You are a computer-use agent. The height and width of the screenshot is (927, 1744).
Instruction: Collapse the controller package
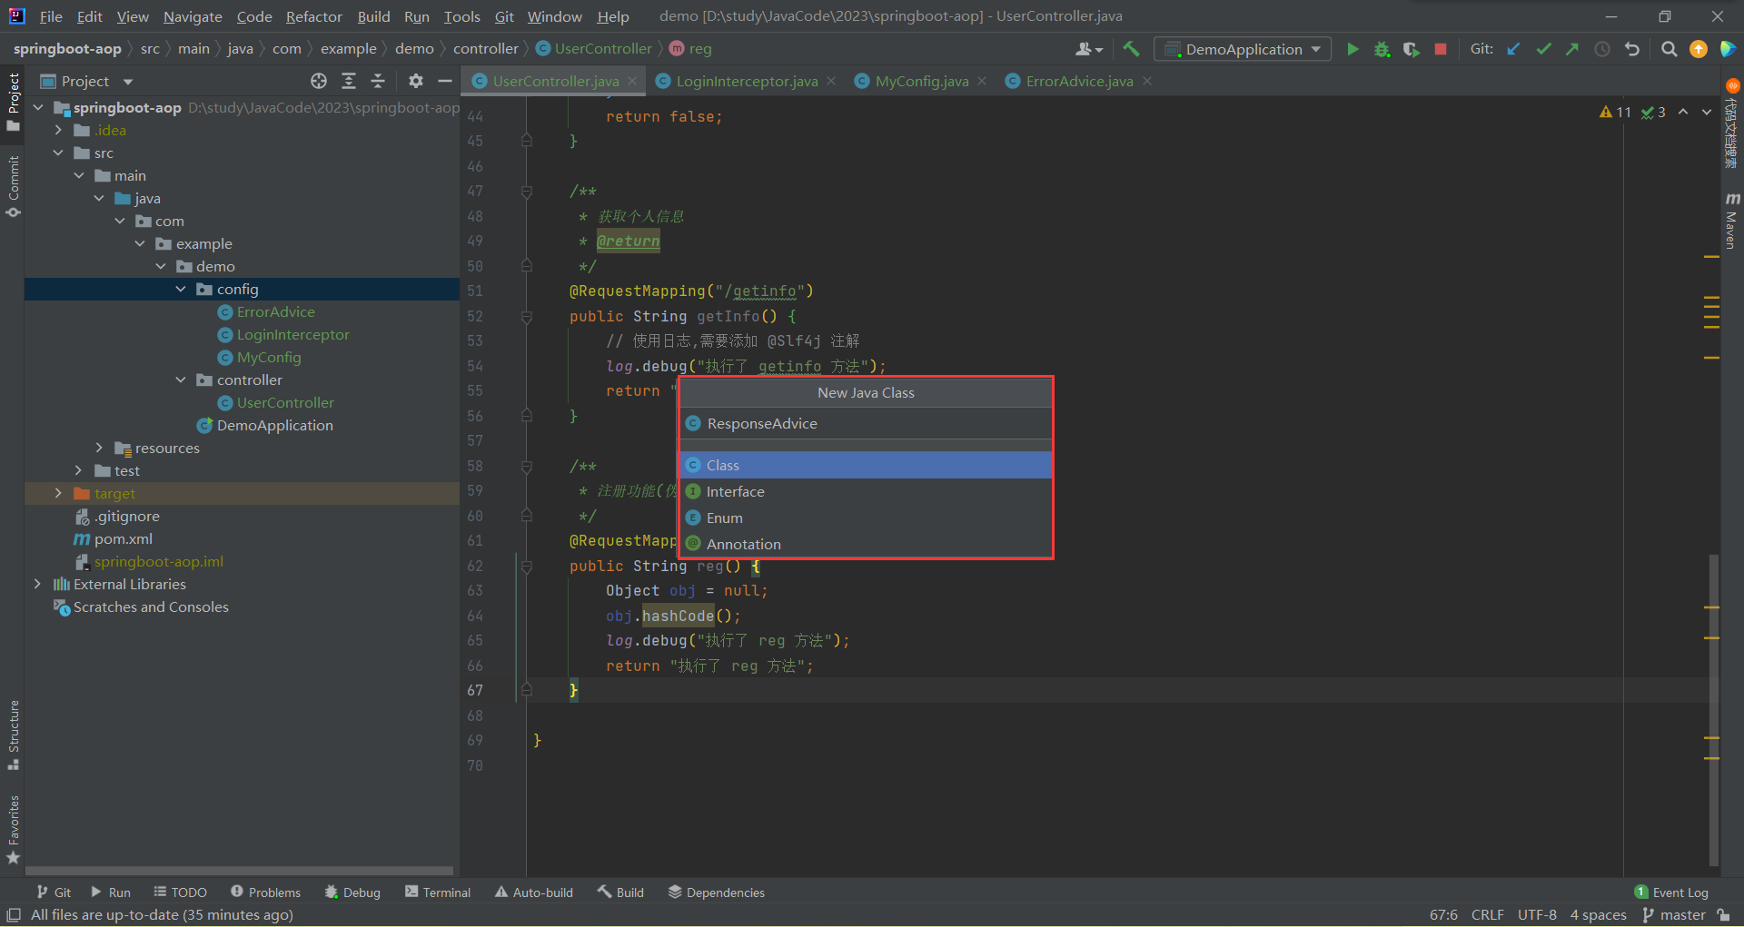pos(180,380)
